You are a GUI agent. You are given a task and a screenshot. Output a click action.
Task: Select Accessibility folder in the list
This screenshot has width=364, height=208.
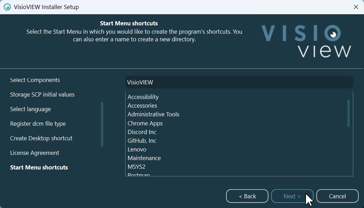coord(143,97)
